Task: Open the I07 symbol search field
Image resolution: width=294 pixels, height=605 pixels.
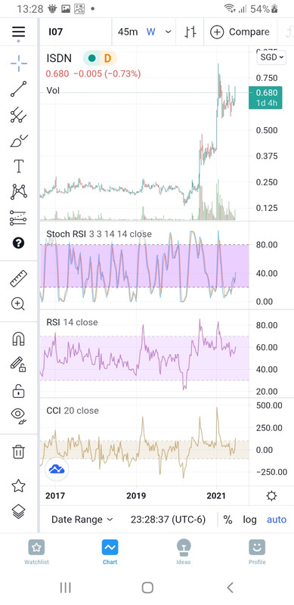Action: tap(76, 32)
